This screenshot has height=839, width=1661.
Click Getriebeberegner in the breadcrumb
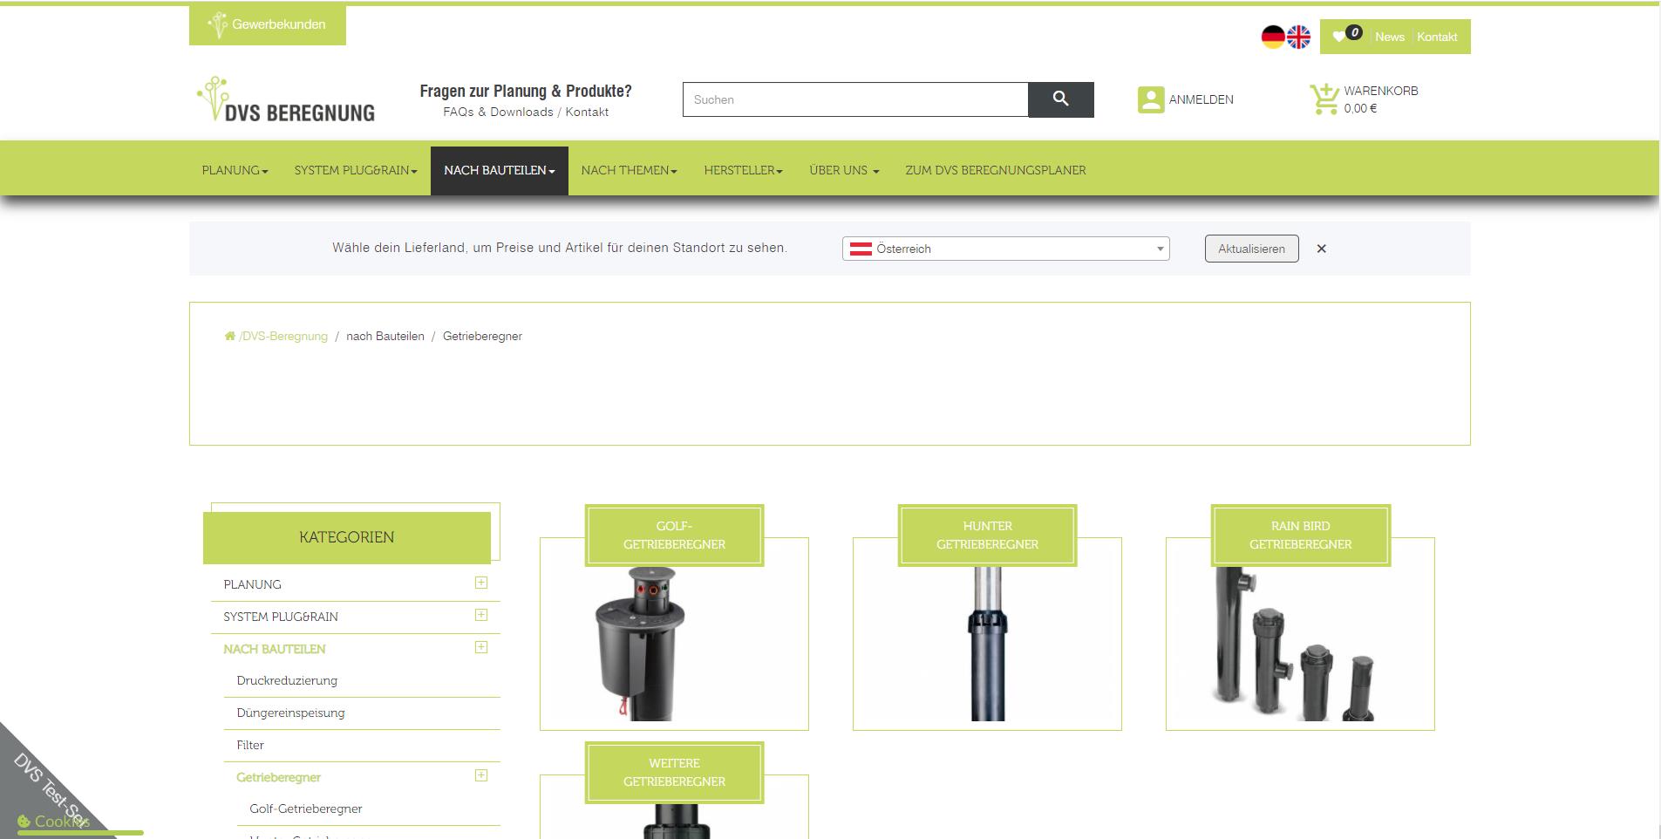pyautogui.click(x=482, y=336)
